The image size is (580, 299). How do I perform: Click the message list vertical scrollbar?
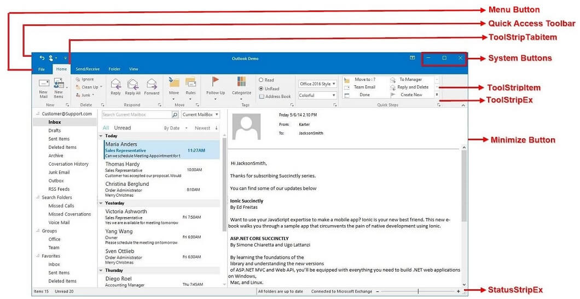click(224, 185)
